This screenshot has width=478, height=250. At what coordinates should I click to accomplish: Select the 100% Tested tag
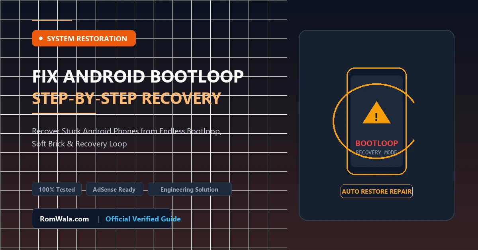coord(57,189)
